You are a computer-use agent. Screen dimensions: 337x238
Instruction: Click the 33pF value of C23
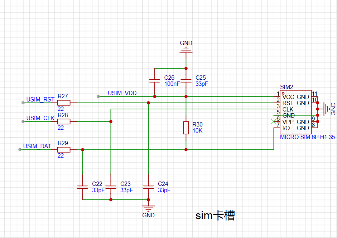click(126, 190)
